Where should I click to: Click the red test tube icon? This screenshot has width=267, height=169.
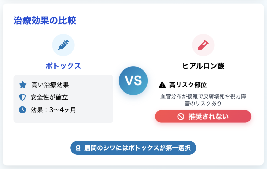click(203, 45)
